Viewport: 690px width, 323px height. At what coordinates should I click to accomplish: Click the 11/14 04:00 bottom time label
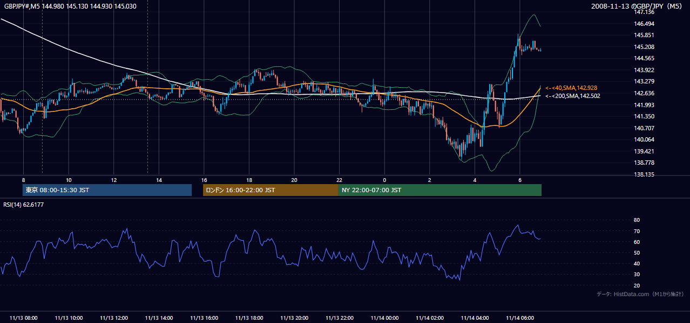pos(475,318)
